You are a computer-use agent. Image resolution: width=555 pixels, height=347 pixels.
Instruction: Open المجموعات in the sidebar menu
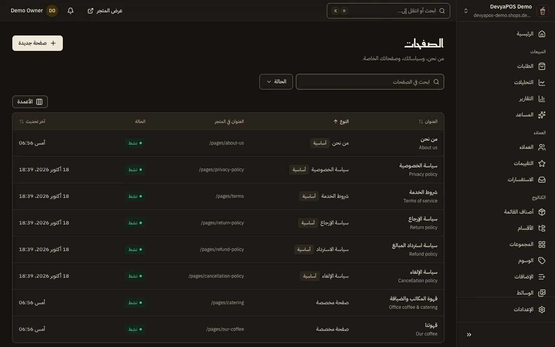tap(506, 244)
